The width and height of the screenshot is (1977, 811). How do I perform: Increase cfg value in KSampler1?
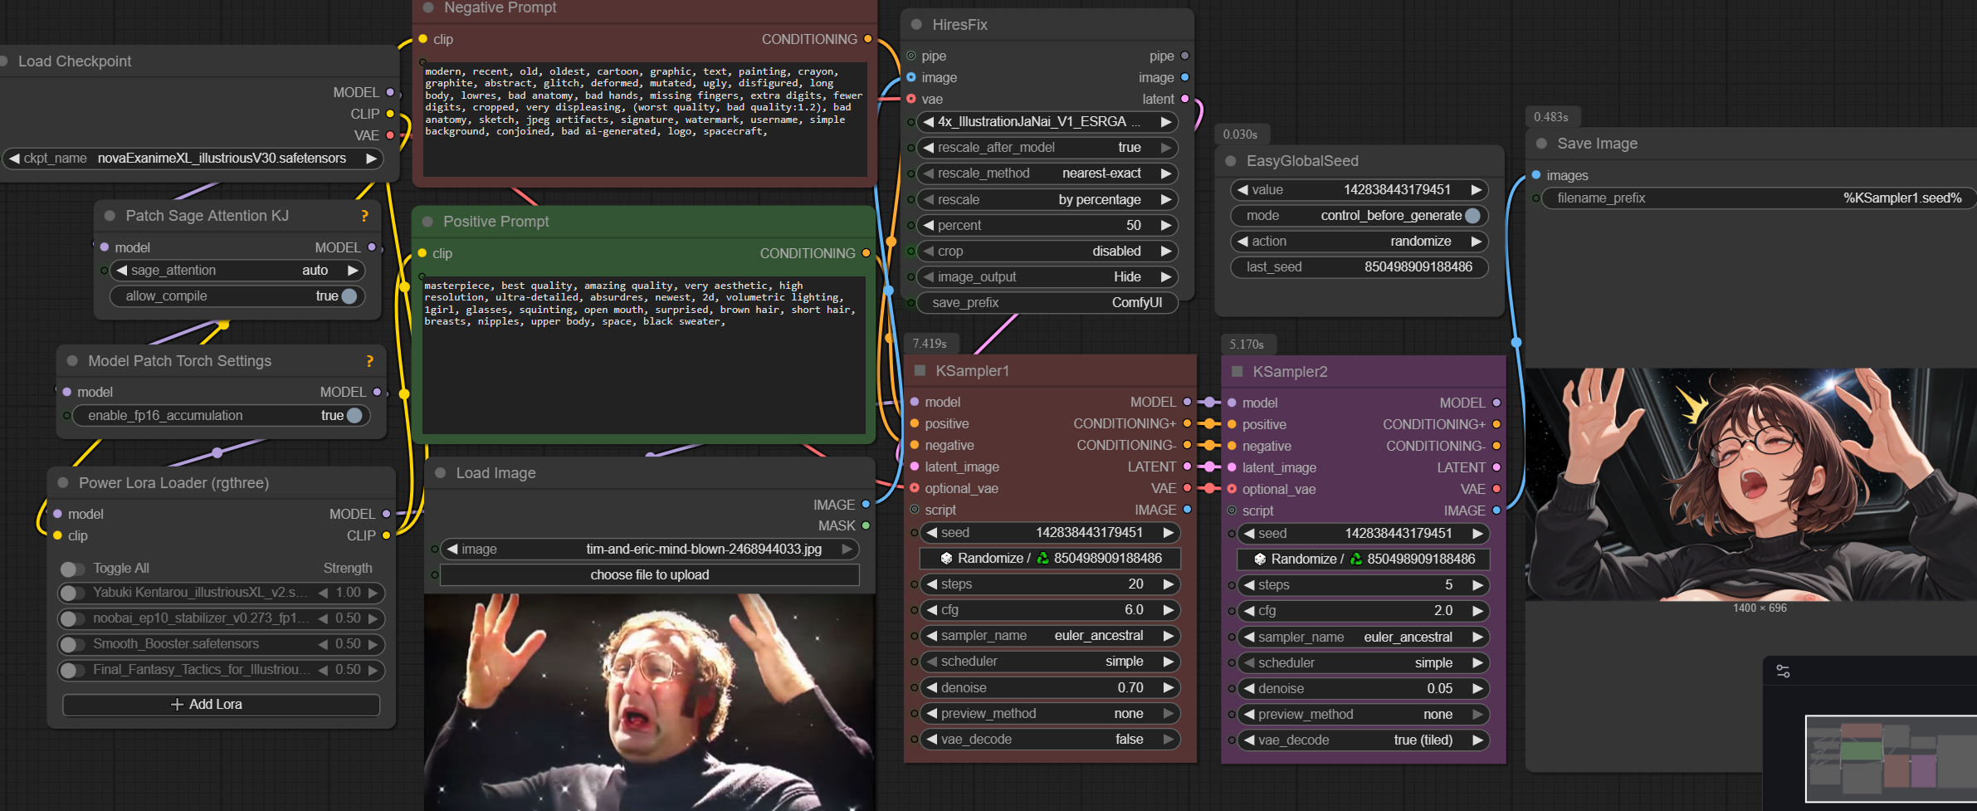coord(1169,610)
